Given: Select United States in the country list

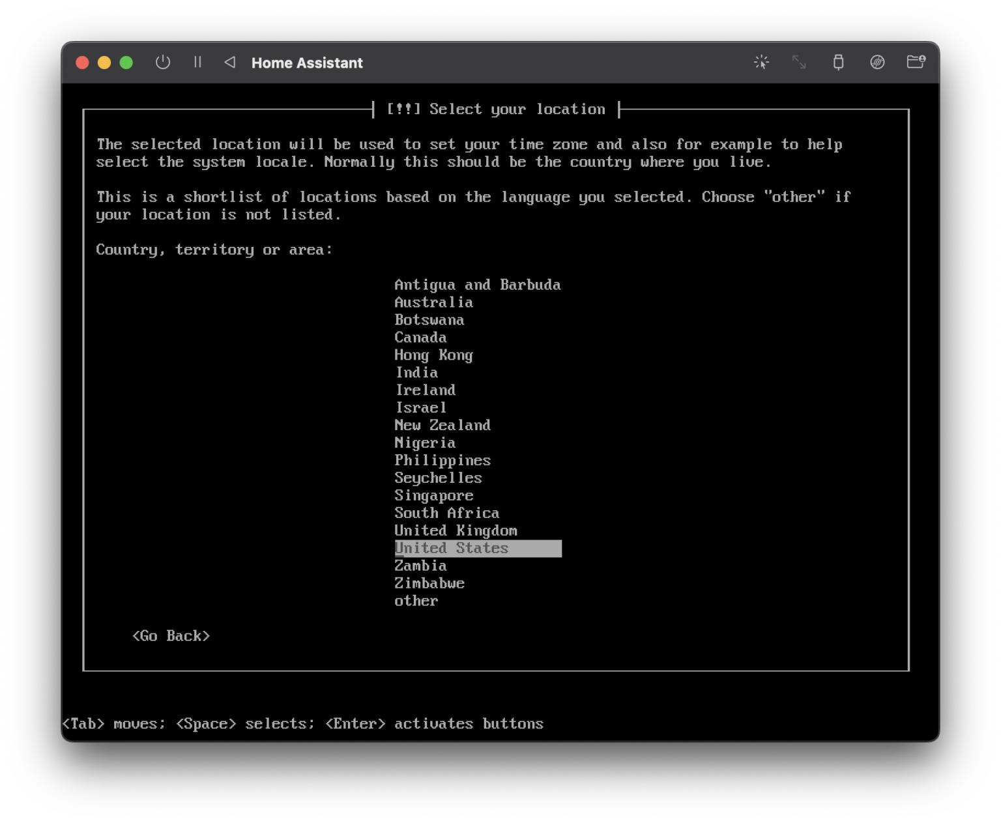Looking at the screenshot, I should 452,548.
